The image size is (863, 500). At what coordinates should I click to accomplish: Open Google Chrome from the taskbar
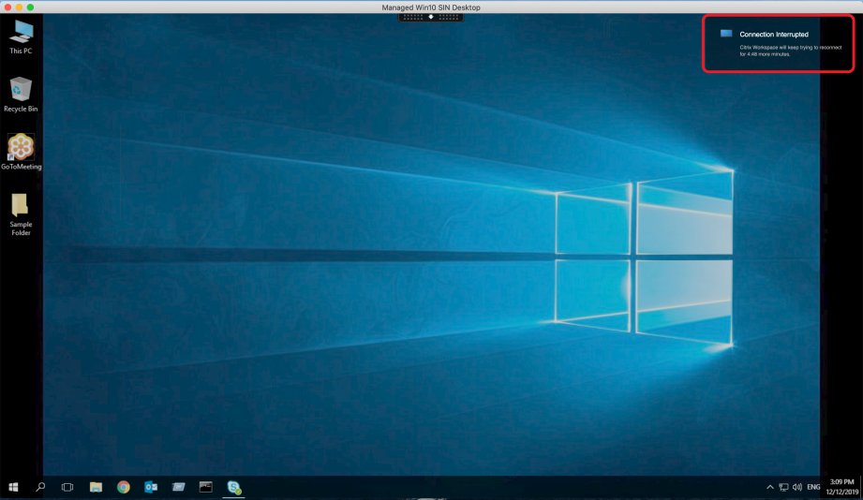(x=123, y=487)
